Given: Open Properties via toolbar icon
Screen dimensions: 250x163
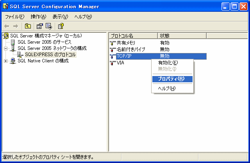Looking at the screenshot, I should tap(40, 26).
